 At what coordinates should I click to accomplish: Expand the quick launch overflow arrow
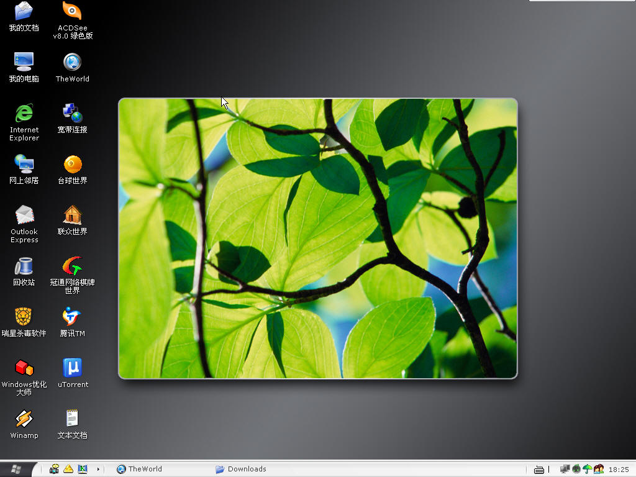98,470
